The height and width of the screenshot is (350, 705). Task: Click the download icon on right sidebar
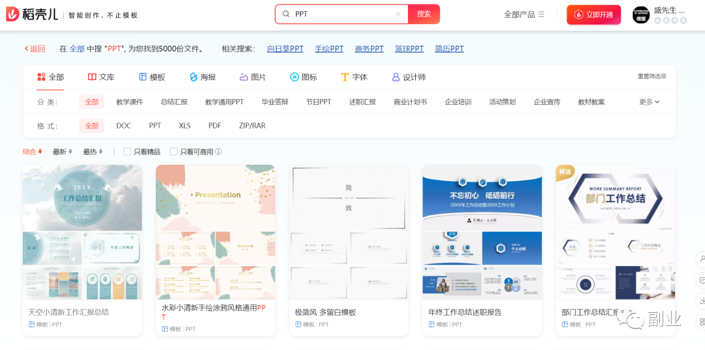[x=701, y=300]
